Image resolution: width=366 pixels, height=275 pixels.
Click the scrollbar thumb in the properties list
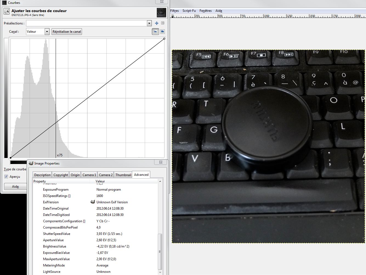coord(160,252)
